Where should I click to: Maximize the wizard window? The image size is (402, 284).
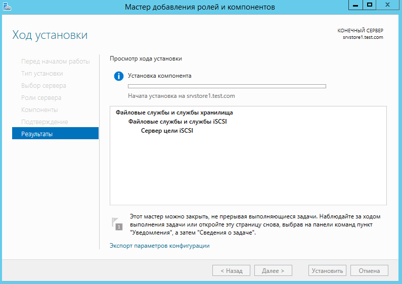coord(370,5)
